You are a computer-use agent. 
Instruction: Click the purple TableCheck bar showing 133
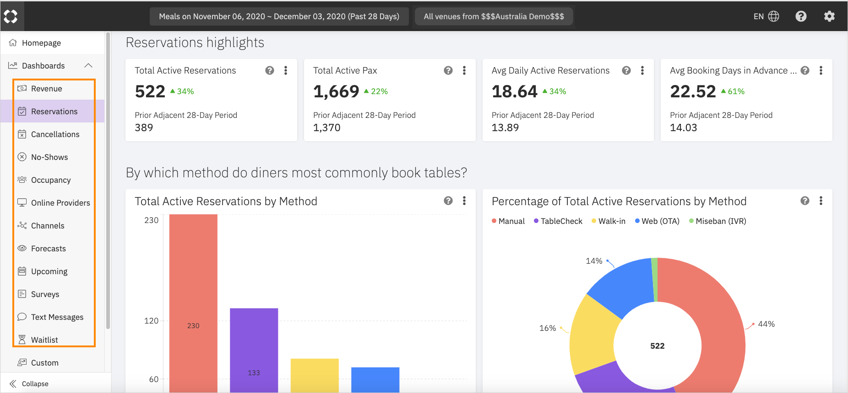pyautogui.click(x=254, y=351)
